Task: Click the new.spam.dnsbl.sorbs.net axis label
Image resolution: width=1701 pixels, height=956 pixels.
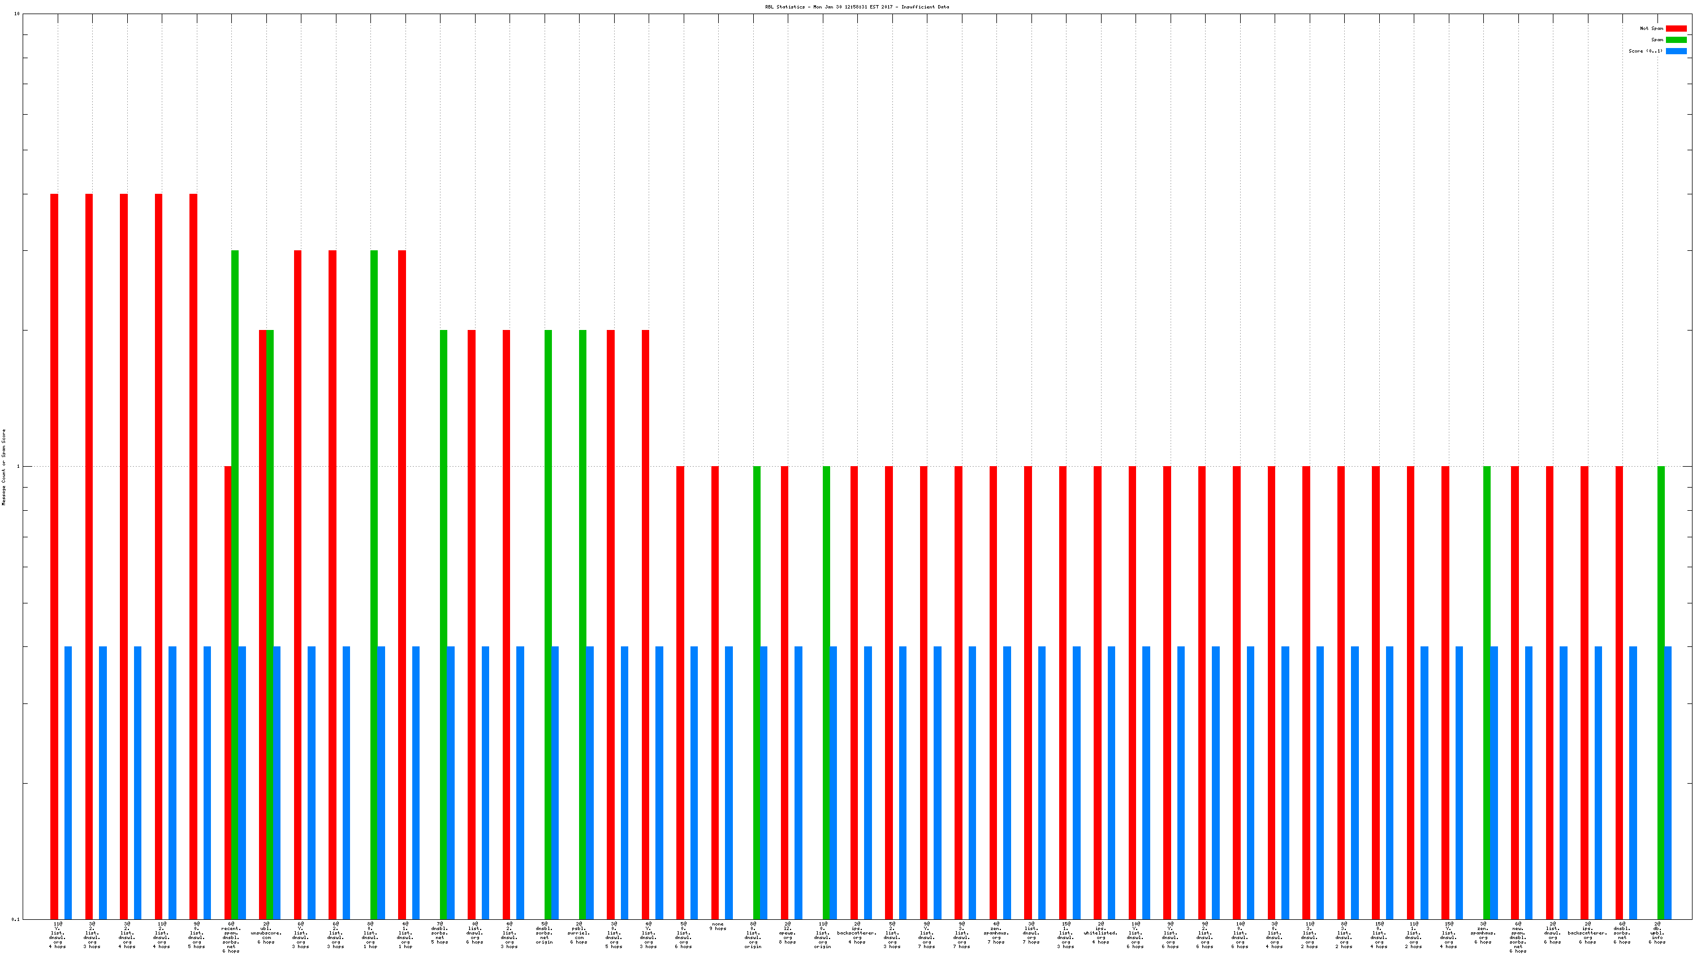Action: tap(1517, 937)
